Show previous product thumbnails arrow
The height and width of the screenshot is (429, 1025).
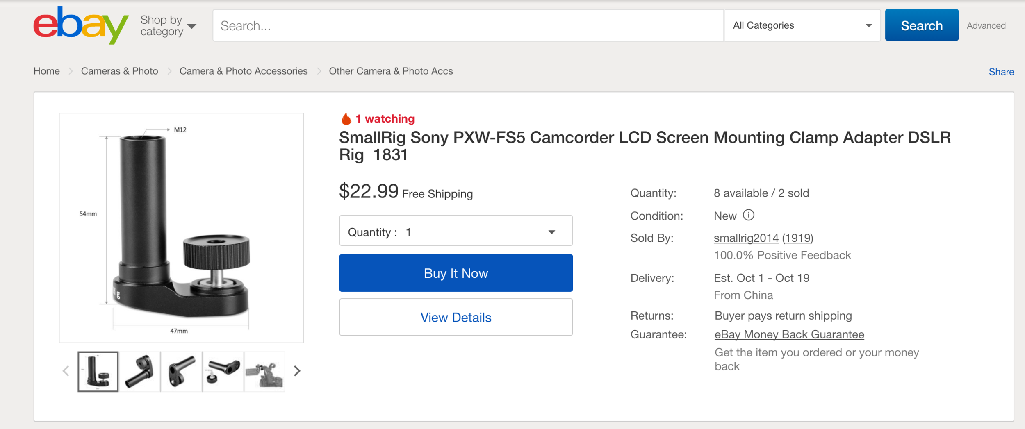(x=66, y=371)
